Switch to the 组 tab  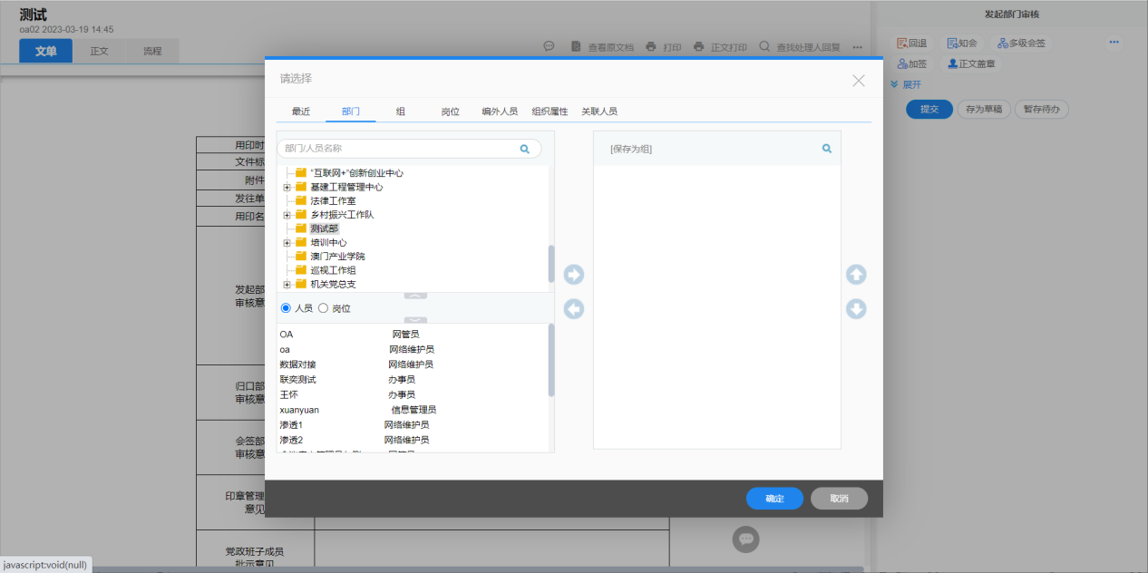coord(401,112)
